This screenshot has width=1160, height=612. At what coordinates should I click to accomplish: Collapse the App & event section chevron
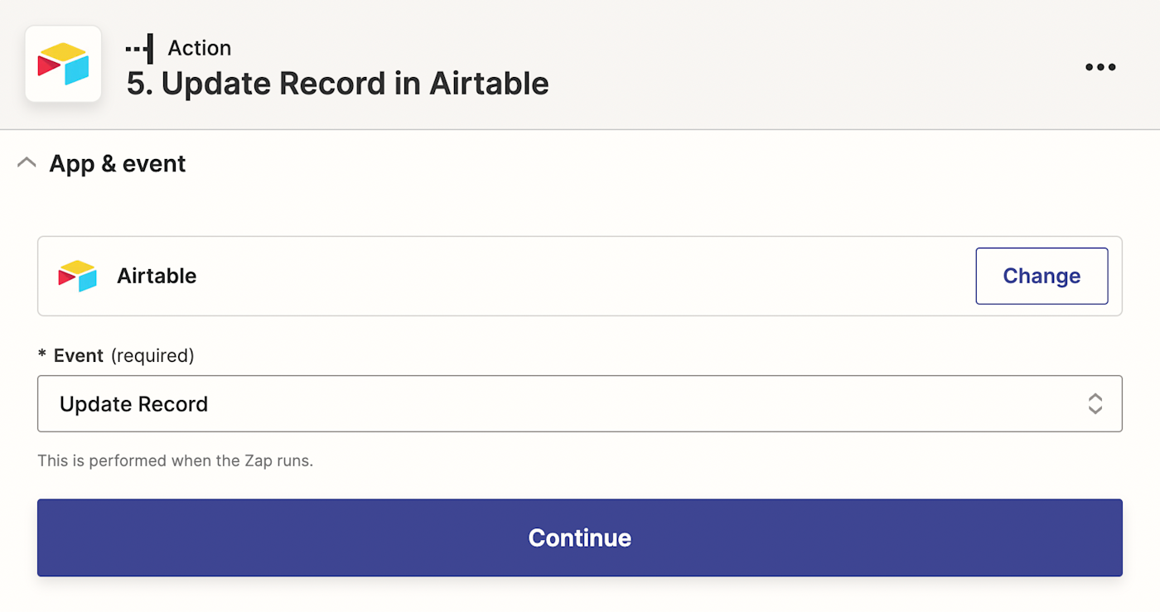point(27,163)
